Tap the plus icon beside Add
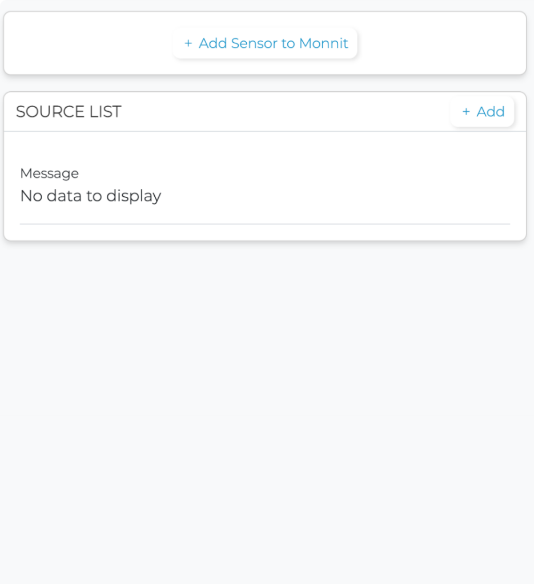 click(466, 112)
